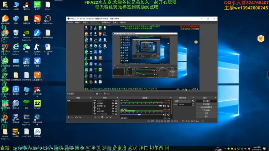The width and height of the screenshot is (269, 151).
Task: Pop out the Audio Mixer dock panel
Action: coord(171,98)
